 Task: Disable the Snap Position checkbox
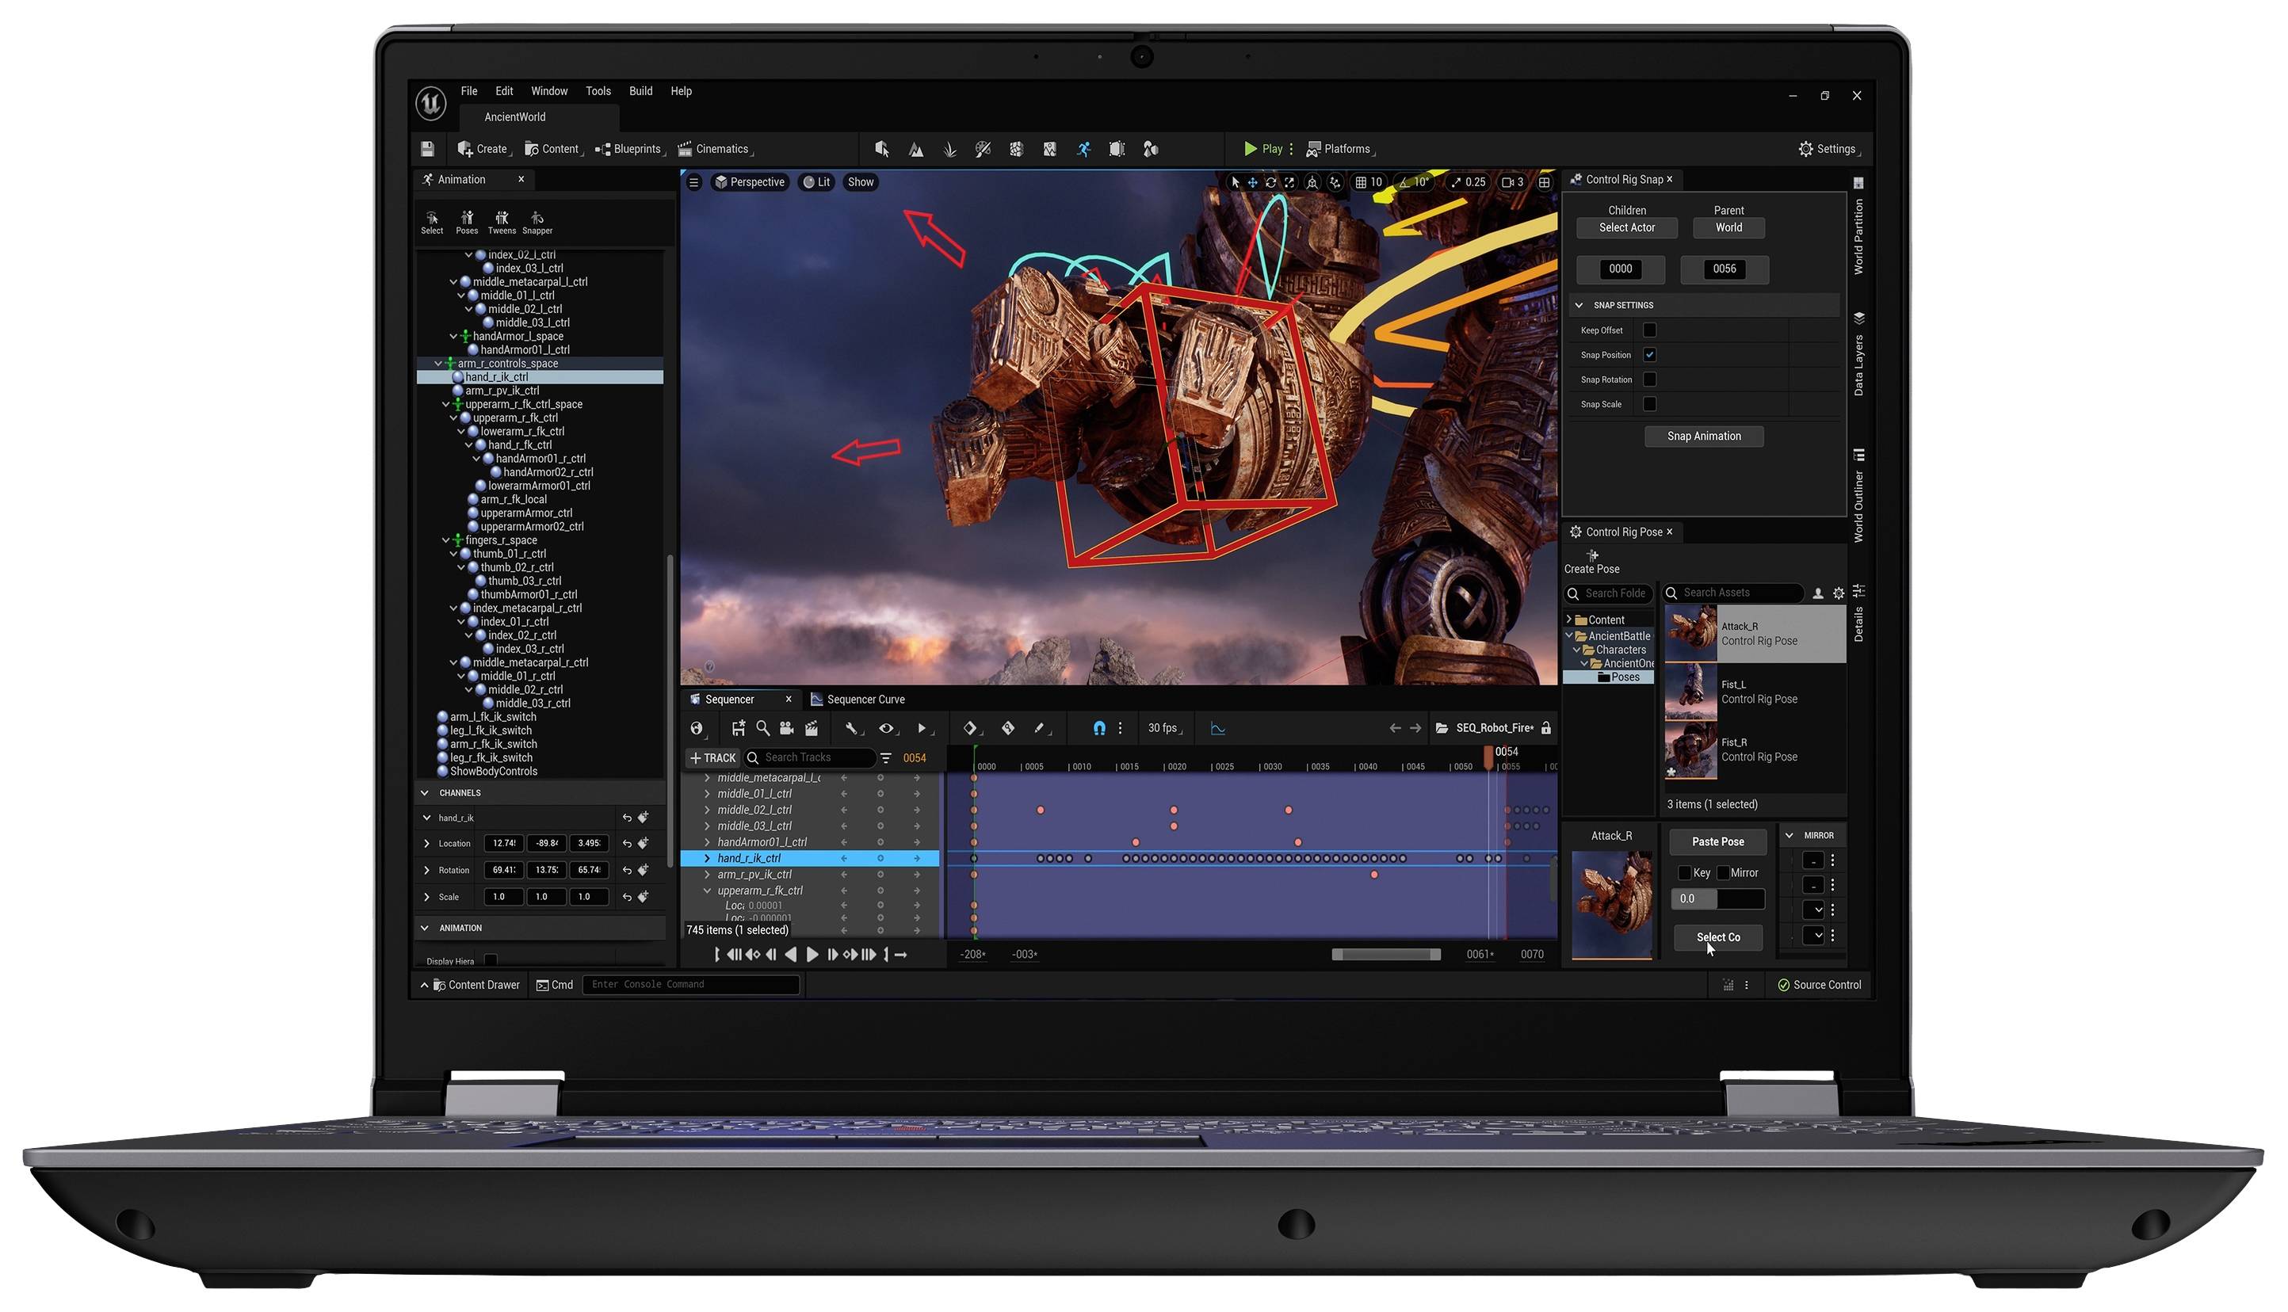[x=1650, y=354]
